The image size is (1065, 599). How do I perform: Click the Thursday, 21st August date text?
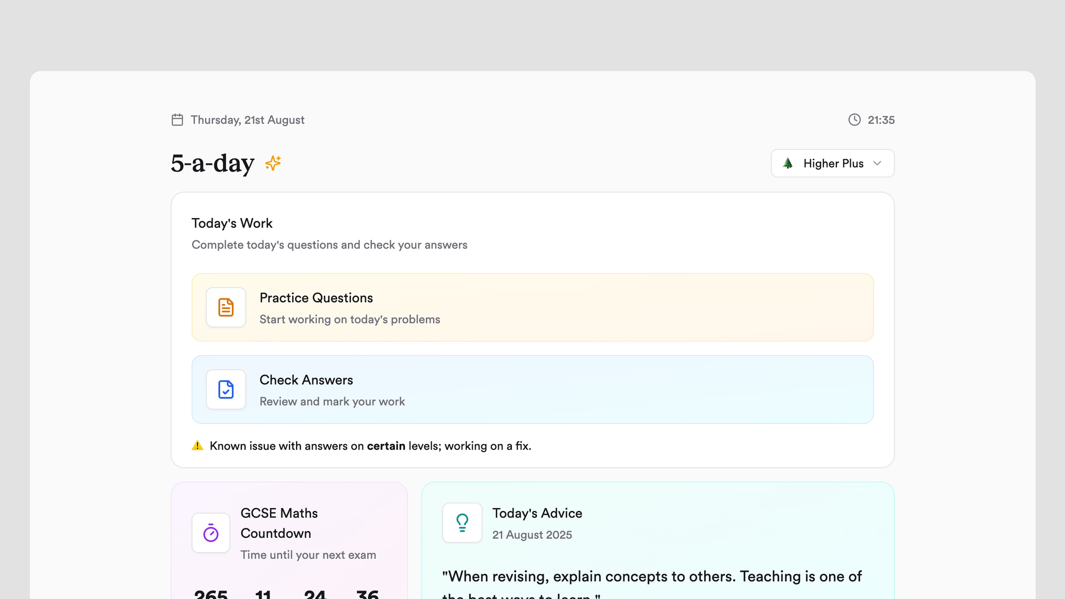coord(247,120)
